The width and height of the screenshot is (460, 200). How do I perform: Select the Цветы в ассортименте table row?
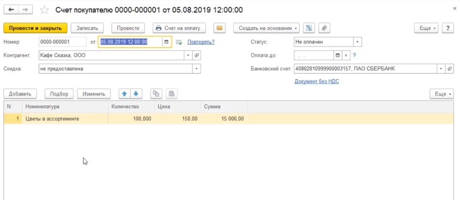click(64, 118)
